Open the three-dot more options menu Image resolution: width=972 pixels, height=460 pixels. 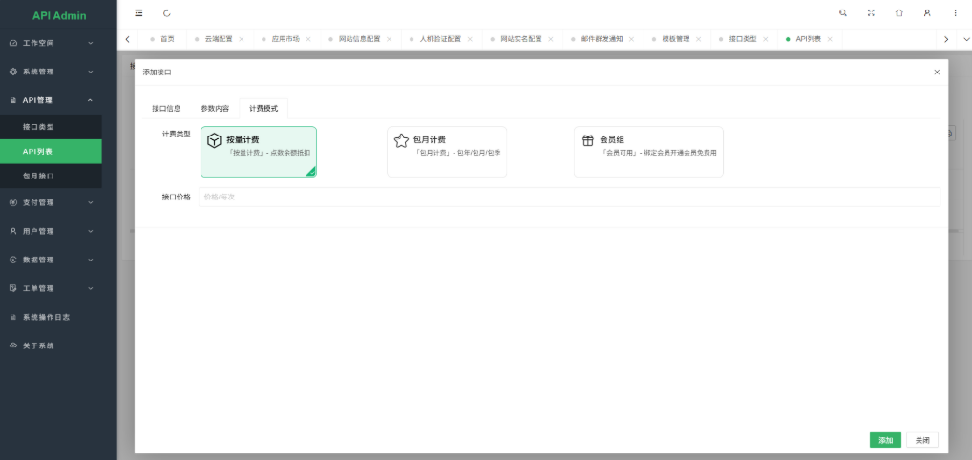(x=956, y=13)
